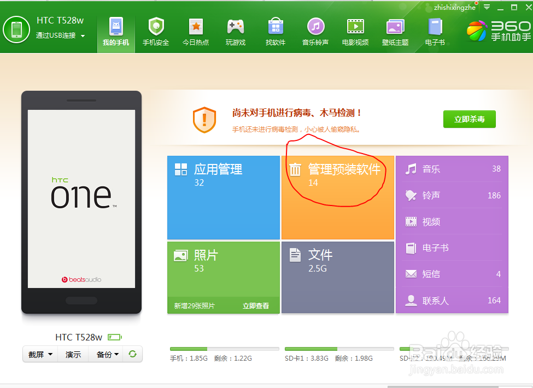This screenshot has height=388, width=533.
Task: Click the trash can icon for preinstalled software
Action: point(295,169)
